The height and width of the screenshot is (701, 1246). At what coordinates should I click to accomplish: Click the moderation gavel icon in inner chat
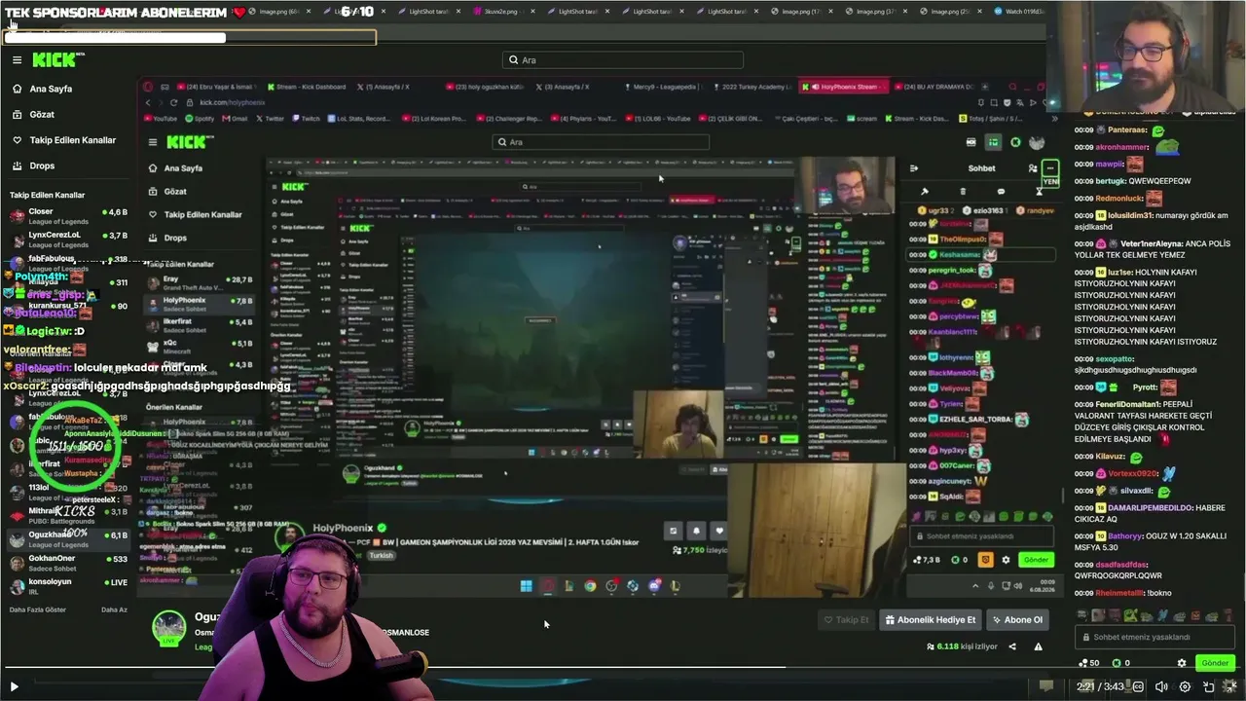click(924, 192)
